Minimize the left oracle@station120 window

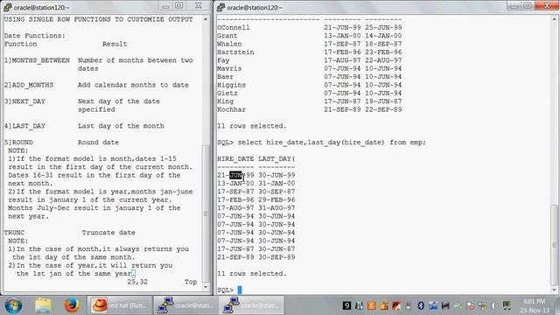point(165,6)
